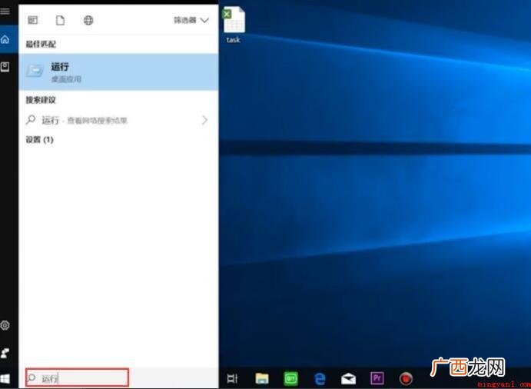Open the Settings gear in the sidebar
531x389 pixels.
[5, 325]
